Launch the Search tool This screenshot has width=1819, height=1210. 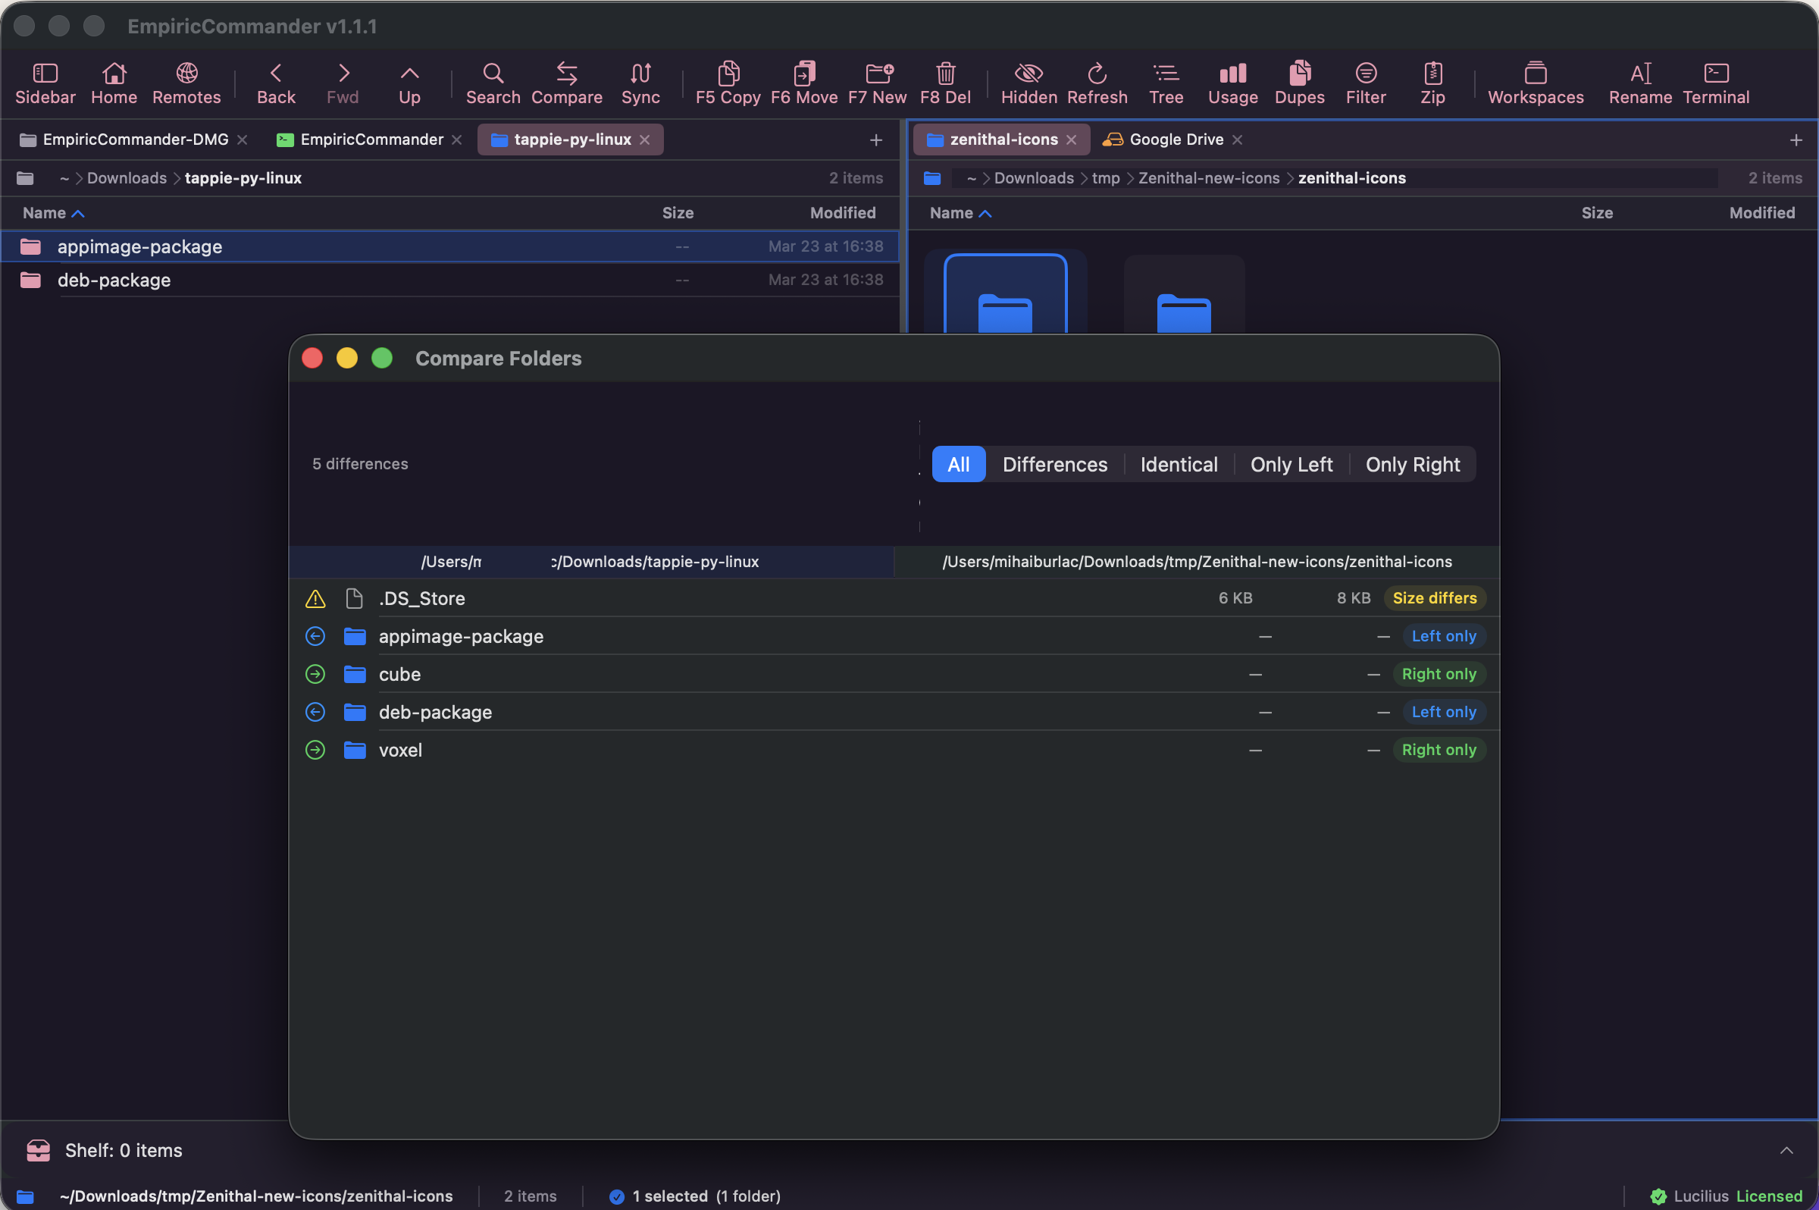[x=492, y=83]
